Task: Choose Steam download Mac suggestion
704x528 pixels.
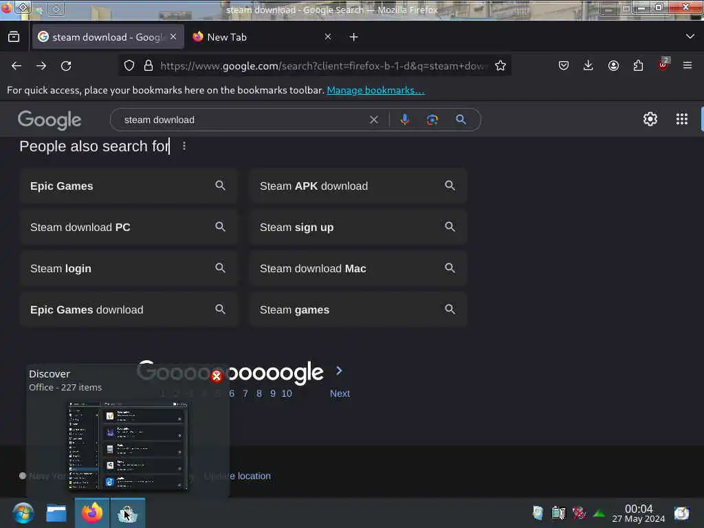Action: (x=357, y=269)
